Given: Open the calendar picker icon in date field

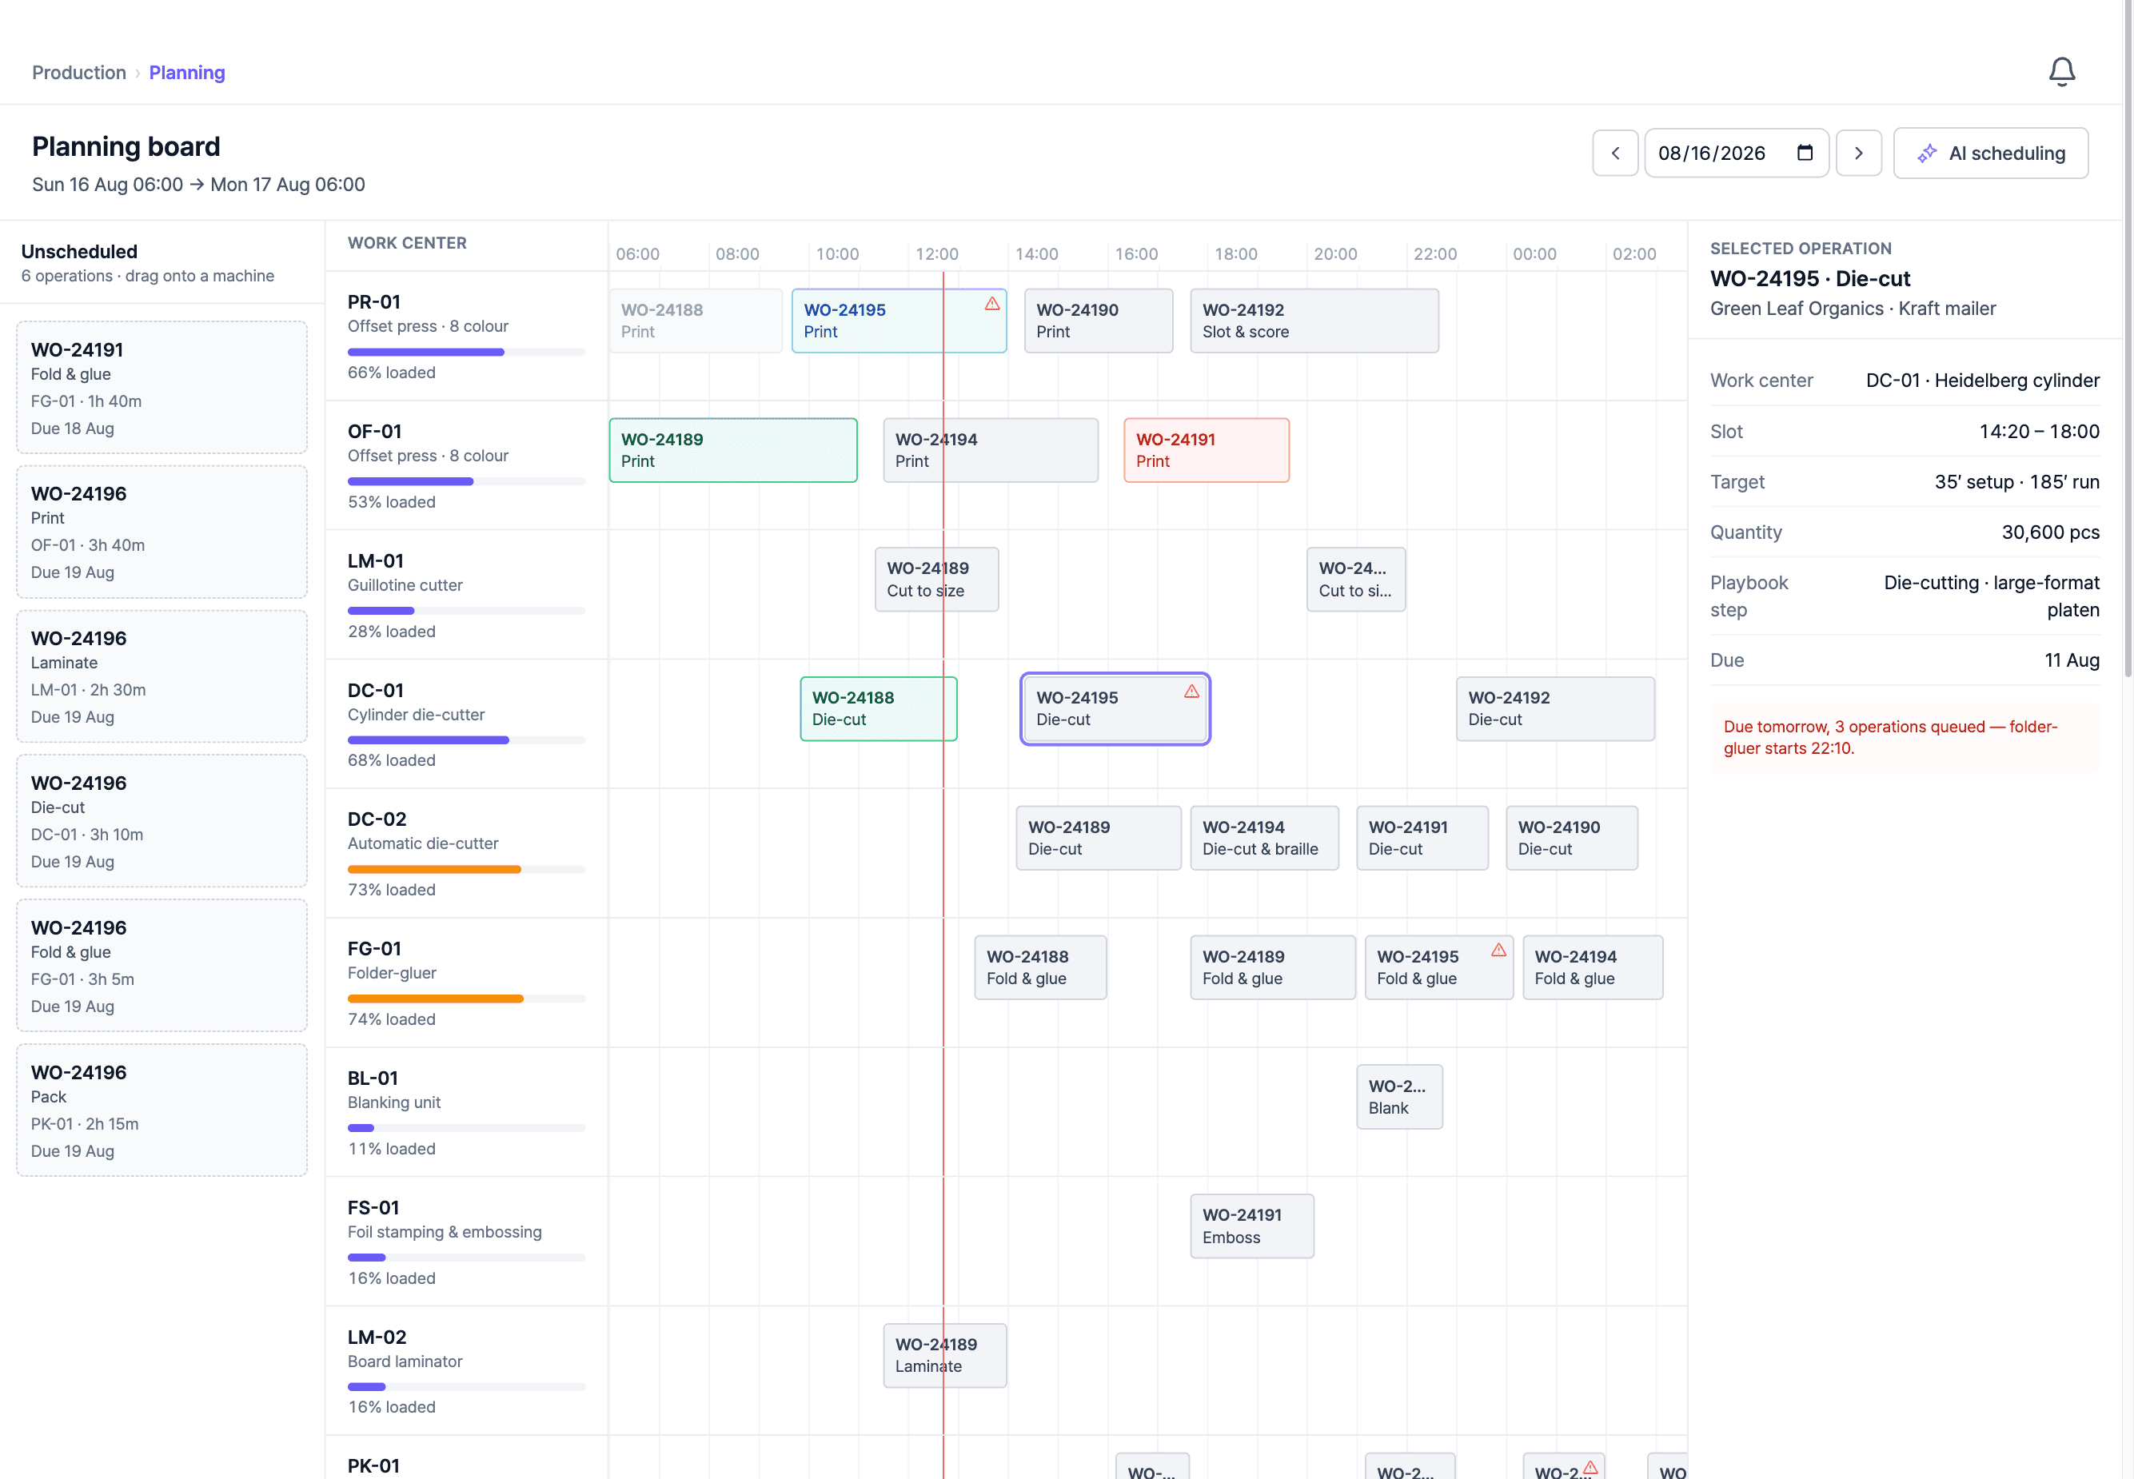Looking at the screenshot, I should coord(1804,153).
